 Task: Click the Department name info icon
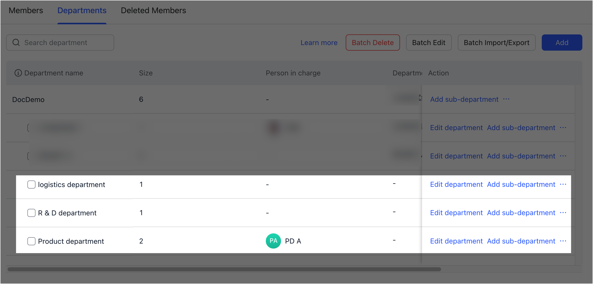[x=18, y=73]
